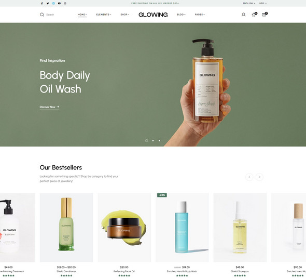Screen dimensions: 306x278
Task: Open the shopping cart icon
Action: [x=264, y=15]
